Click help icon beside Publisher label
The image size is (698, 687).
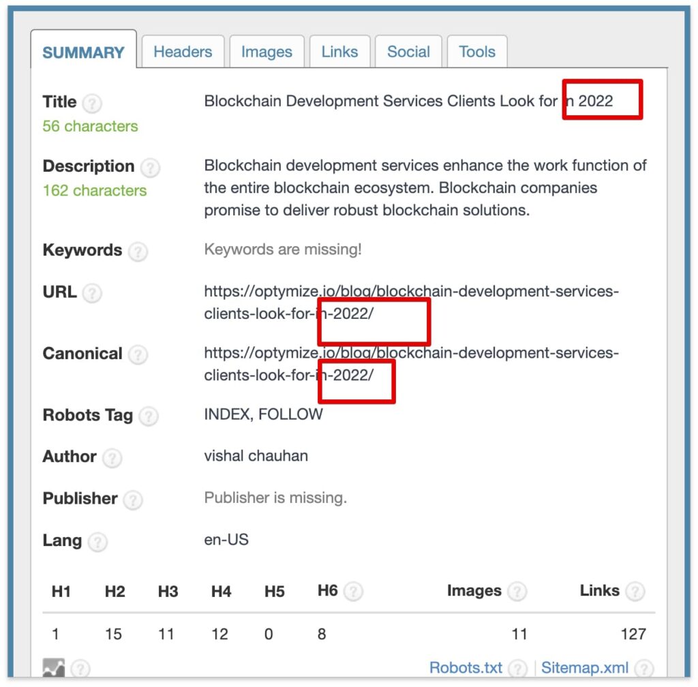[133, 500]
